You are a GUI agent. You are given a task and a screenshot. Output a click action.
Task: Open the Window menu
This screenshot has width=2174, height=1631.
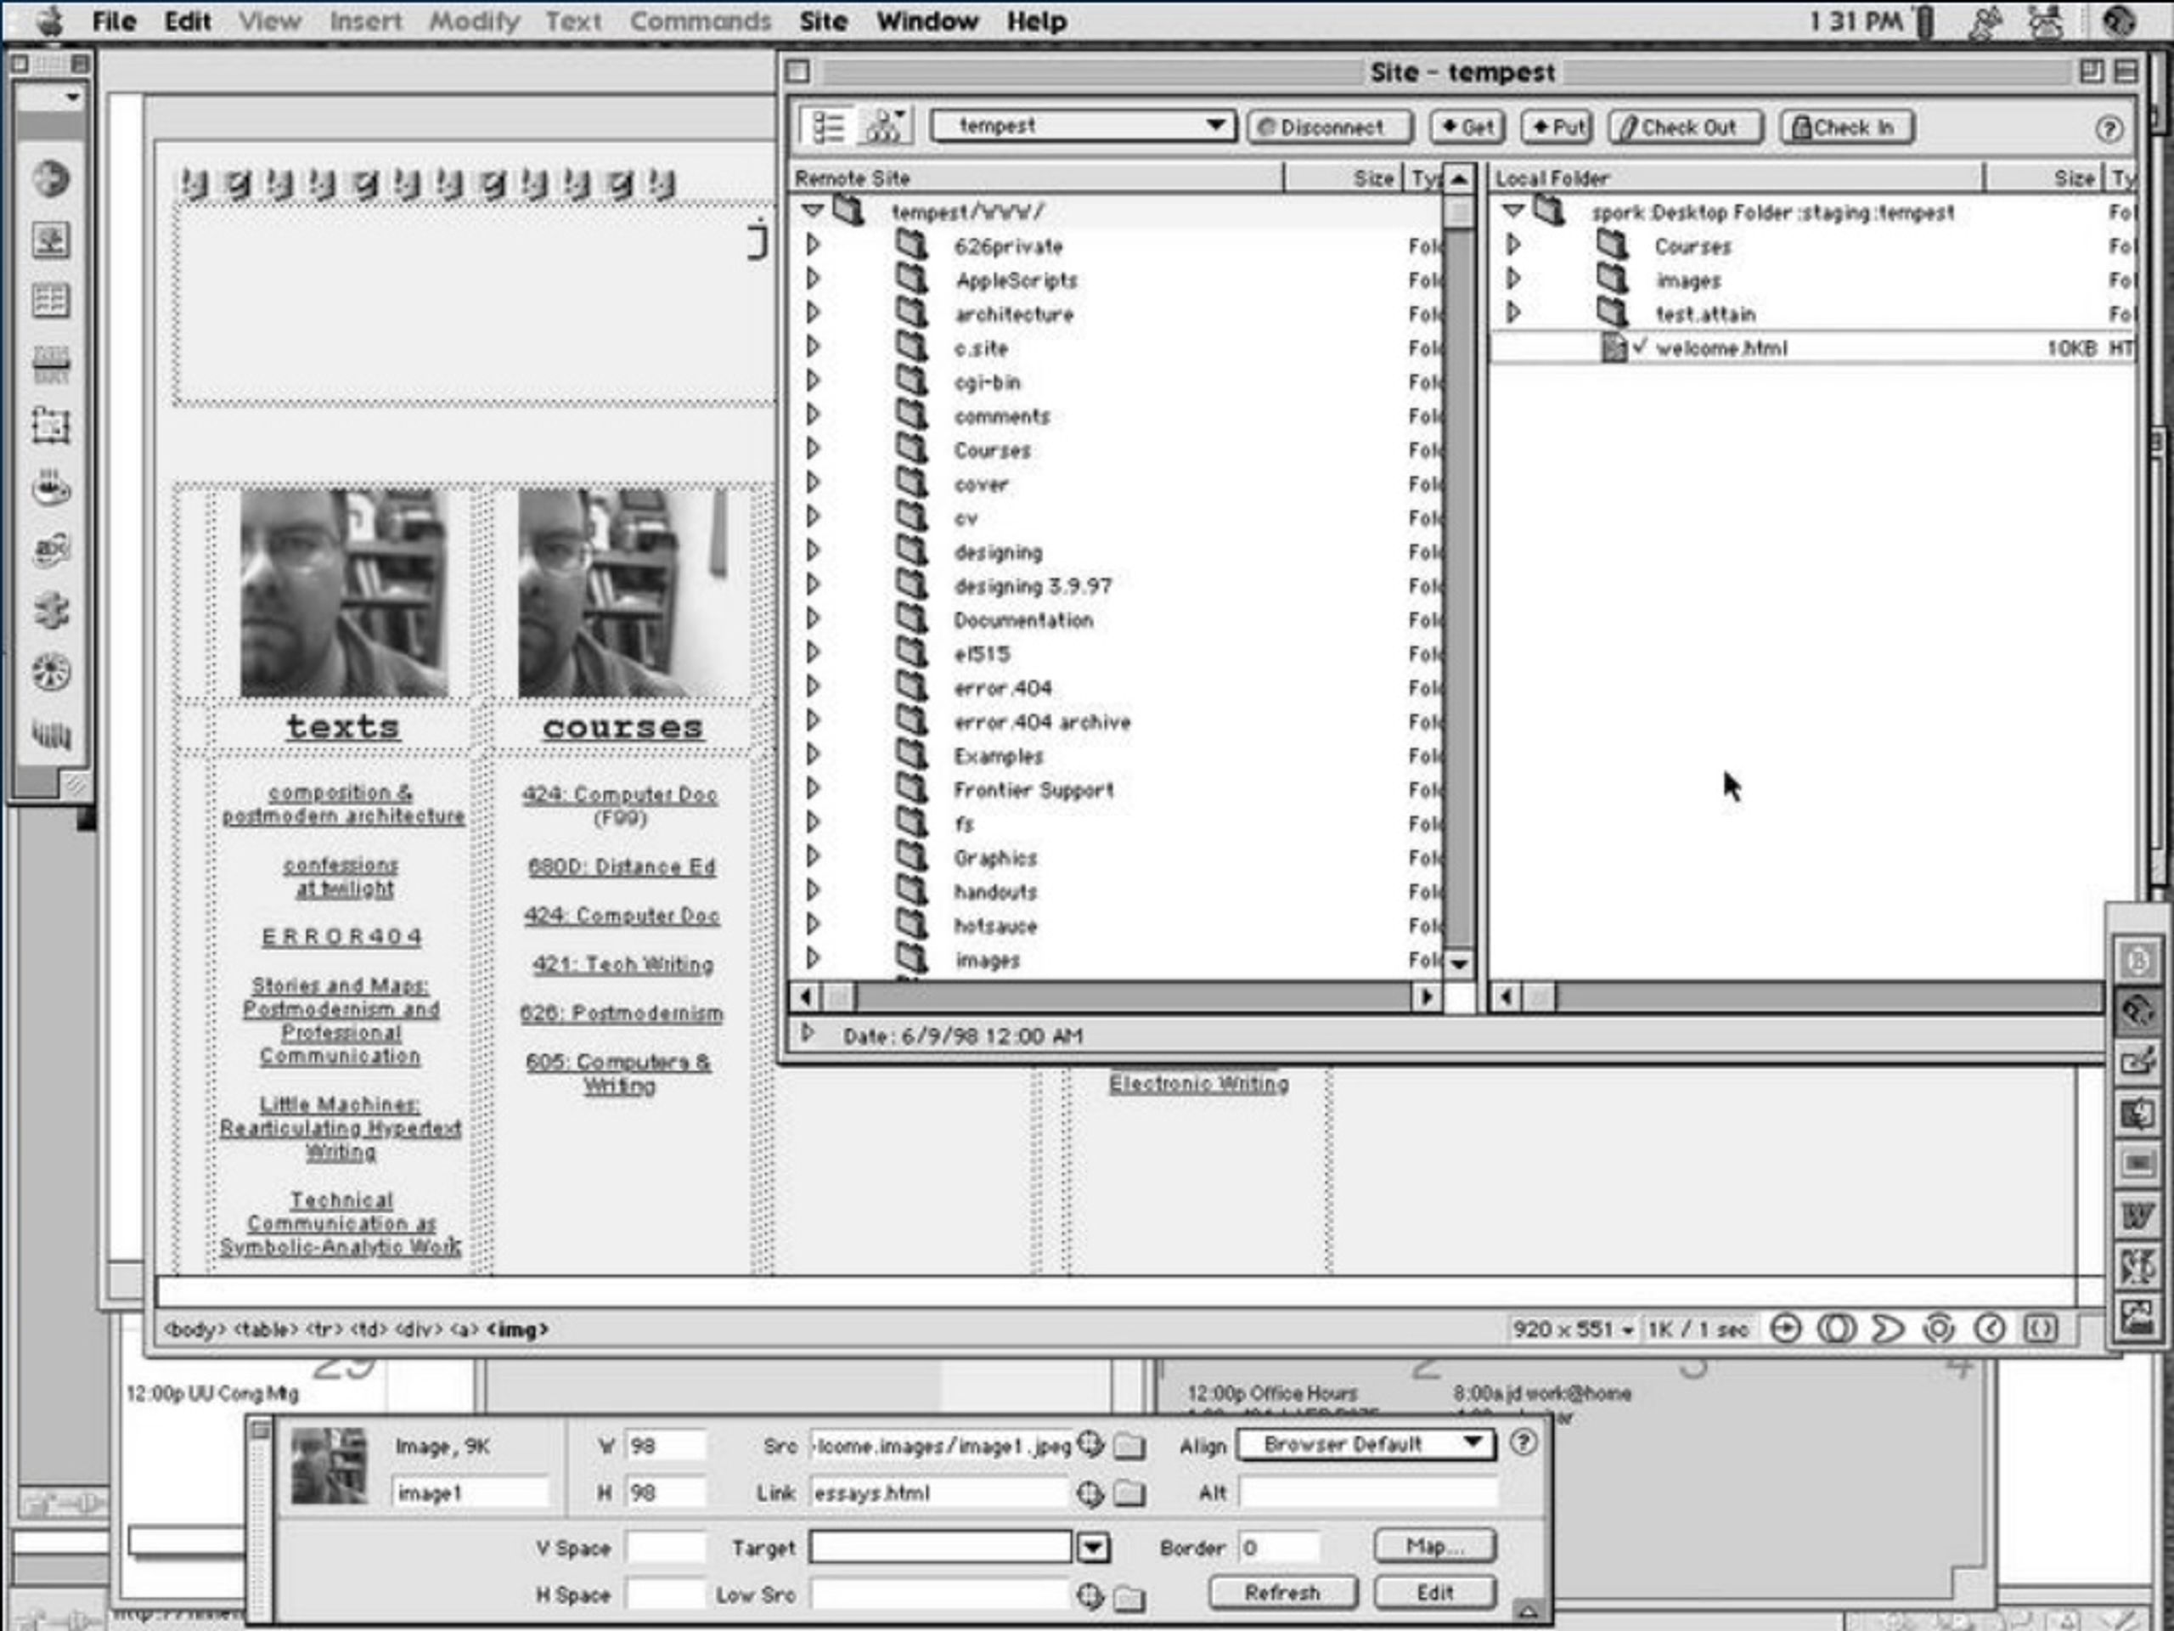[x=926, y=21]
